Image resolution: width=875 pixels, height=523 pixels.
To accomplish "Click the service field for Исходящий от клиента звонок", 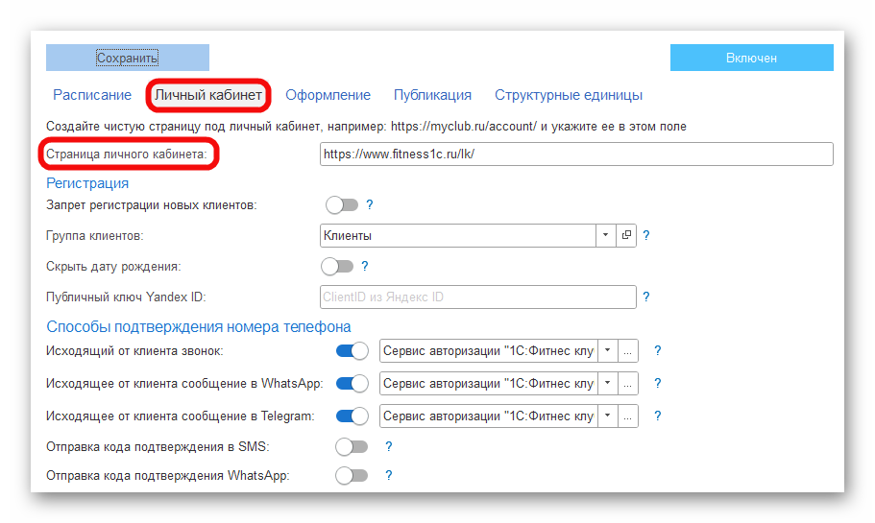I will 488,351.
